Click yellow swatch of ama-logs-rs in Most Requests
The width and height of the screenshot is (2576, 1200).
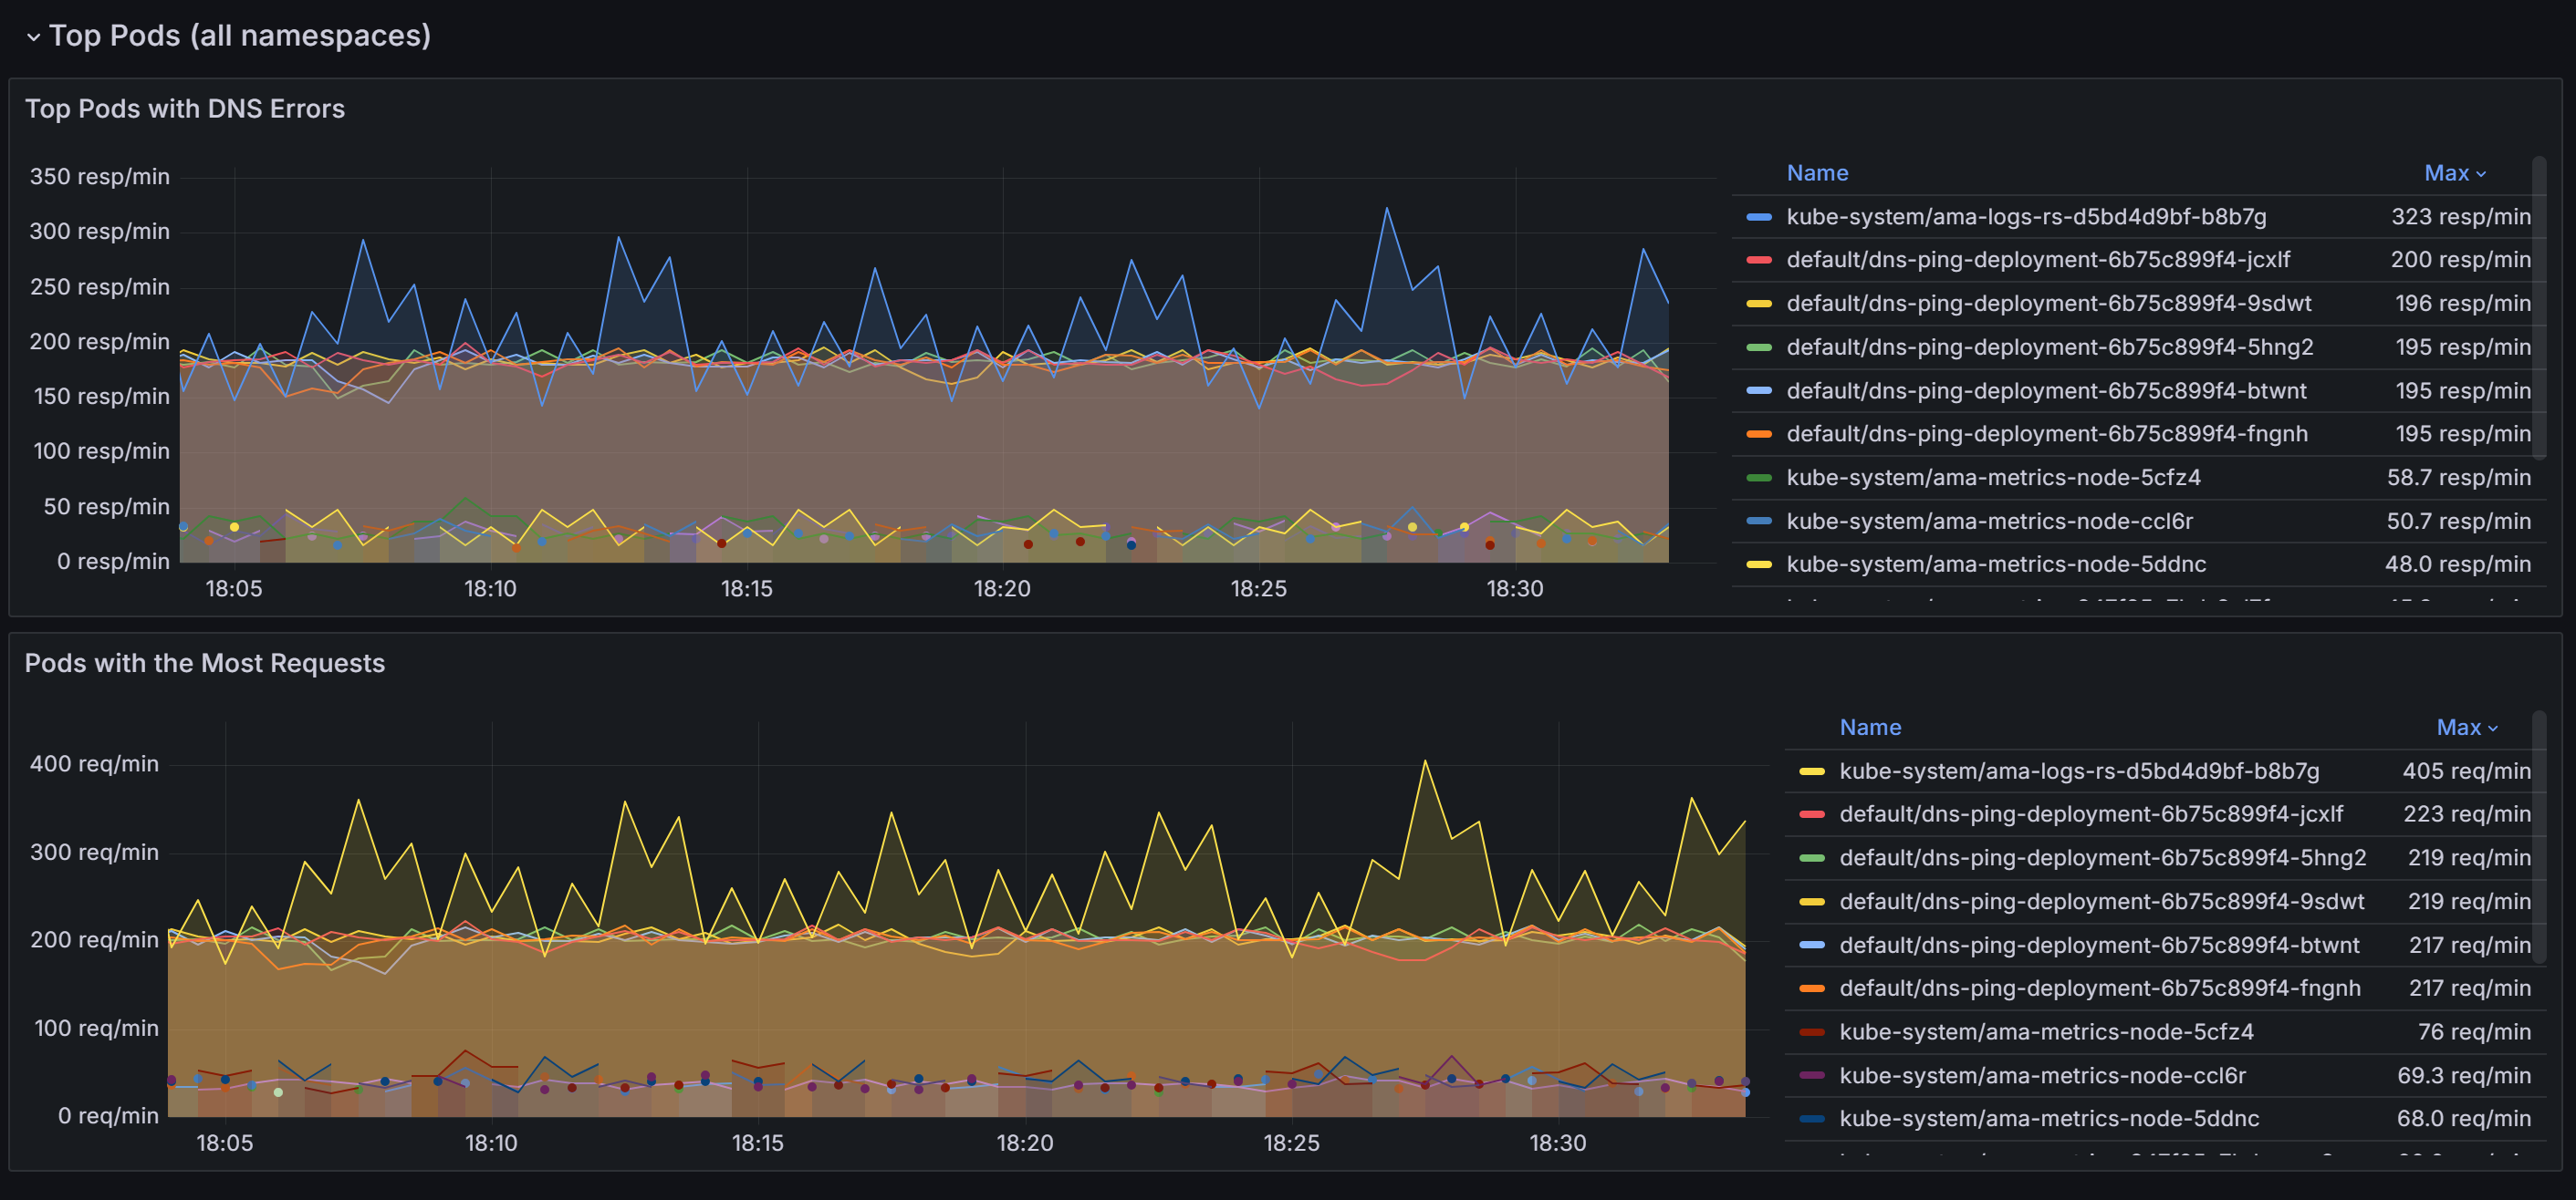tap(1811, 771)
